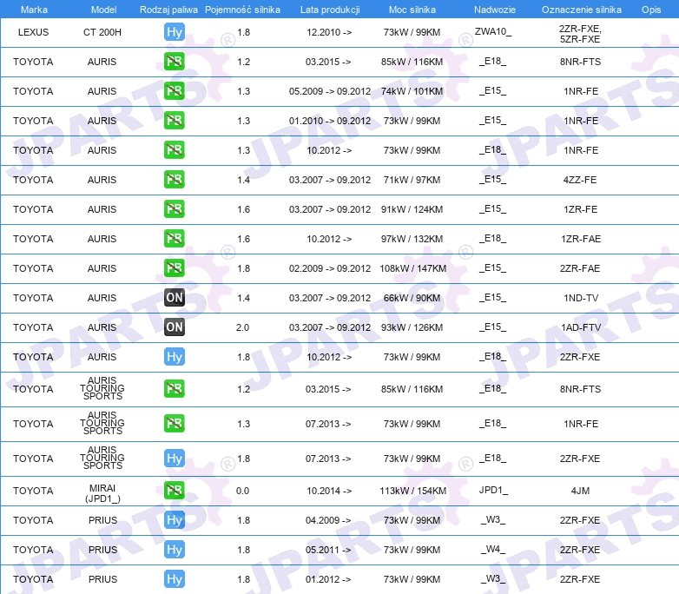Click the 74kW / 101KM power cell
Image resolution: width=679 pixels, height=594 pixels.
pyautogui.click(x=412, y=91)
